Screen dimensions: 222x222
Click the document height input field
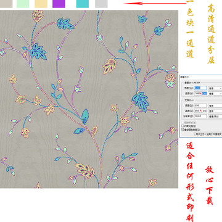click(200, 111)
